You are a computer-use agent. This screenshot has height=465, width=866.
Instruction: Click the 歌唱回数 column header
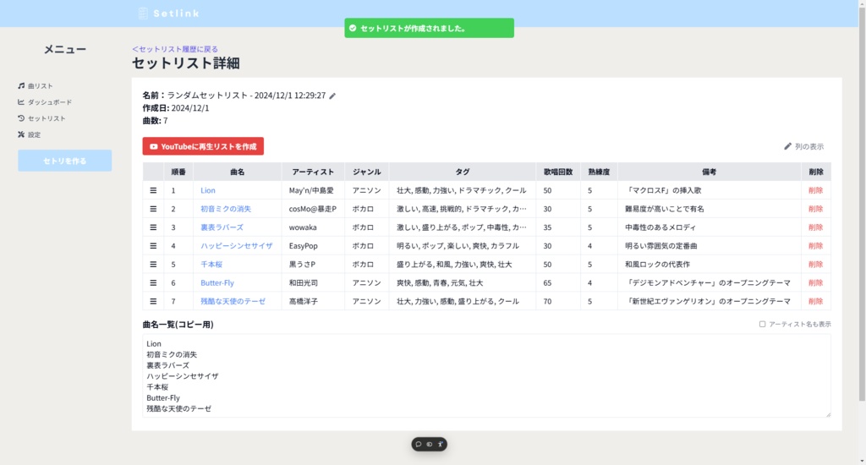558,172
